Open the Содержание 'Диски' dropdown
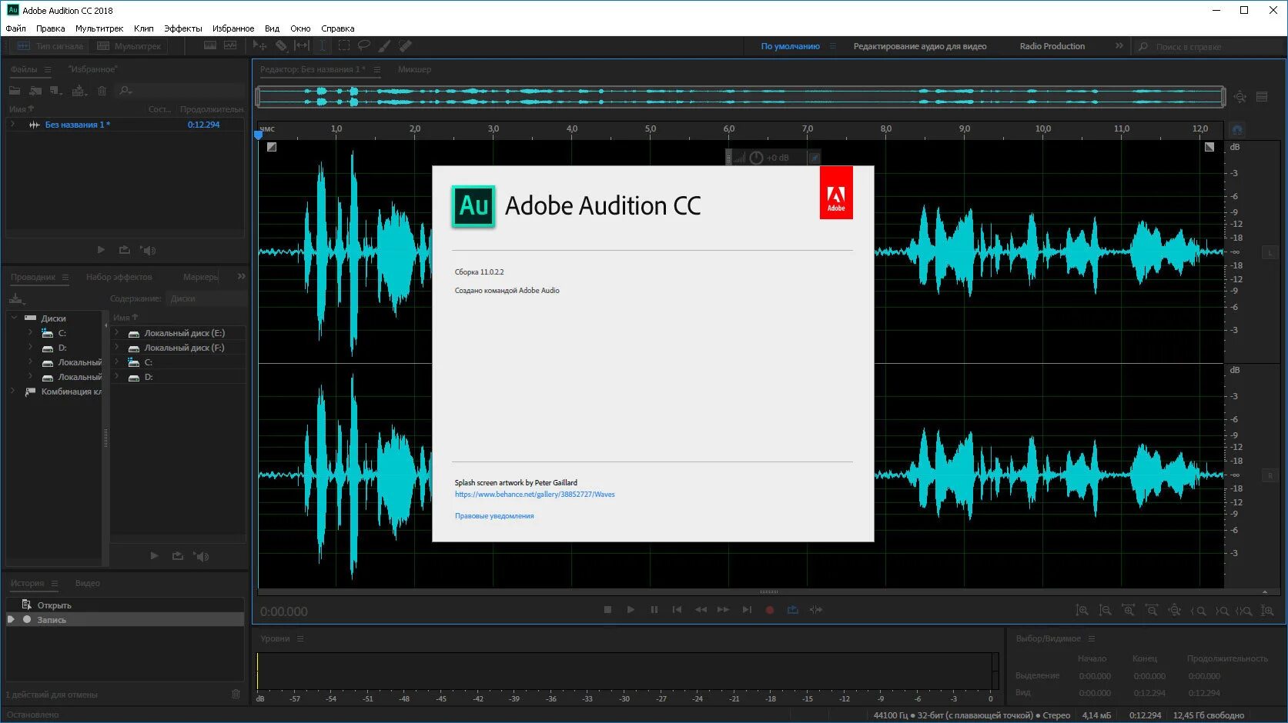Viewport: 1288px width, 723px height. pyautogui.click(x=206, y=298)
